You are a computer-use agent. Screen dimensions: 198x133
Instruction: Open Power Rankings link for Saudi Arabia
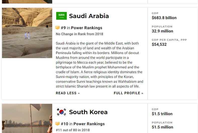[87, 28]
